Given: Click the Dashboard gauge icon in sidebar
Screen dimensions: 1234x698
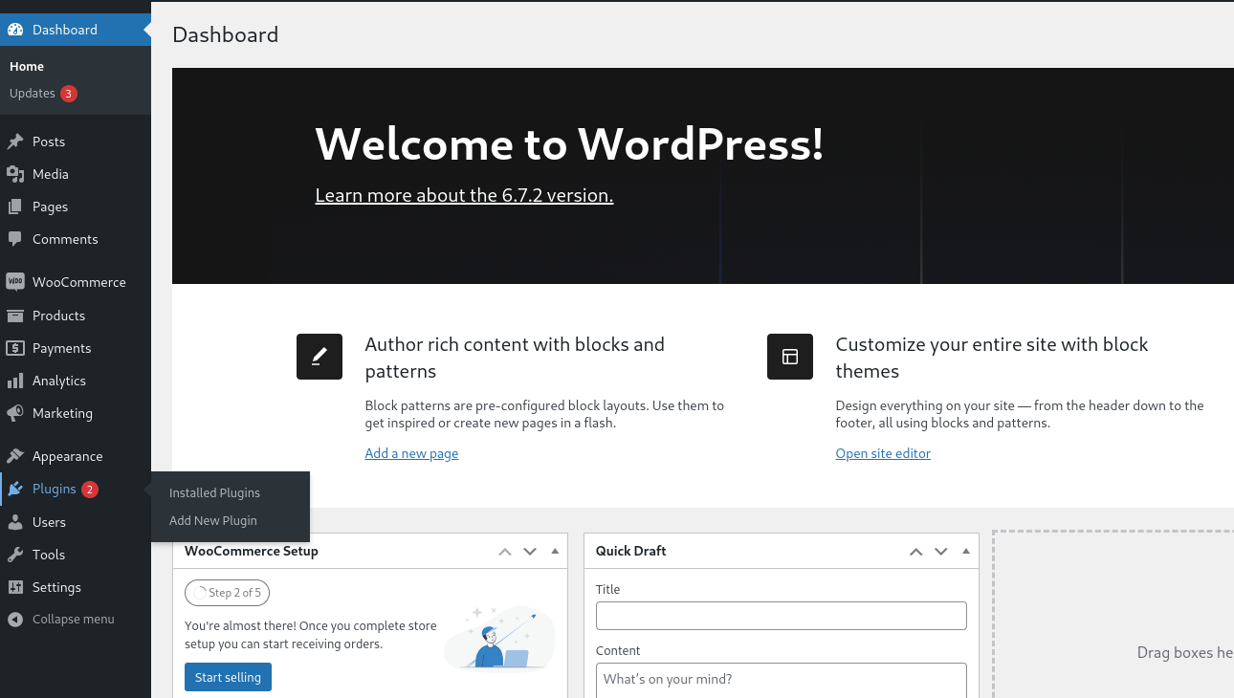Looking at the screenshot, I should [x=15, y=30].
